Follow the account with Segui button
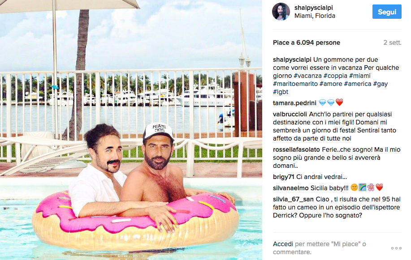 [387, 12]
